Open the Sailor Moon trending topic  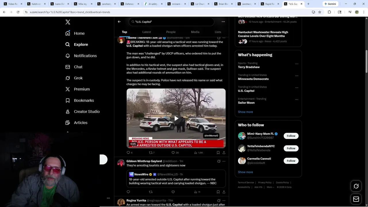246,103
